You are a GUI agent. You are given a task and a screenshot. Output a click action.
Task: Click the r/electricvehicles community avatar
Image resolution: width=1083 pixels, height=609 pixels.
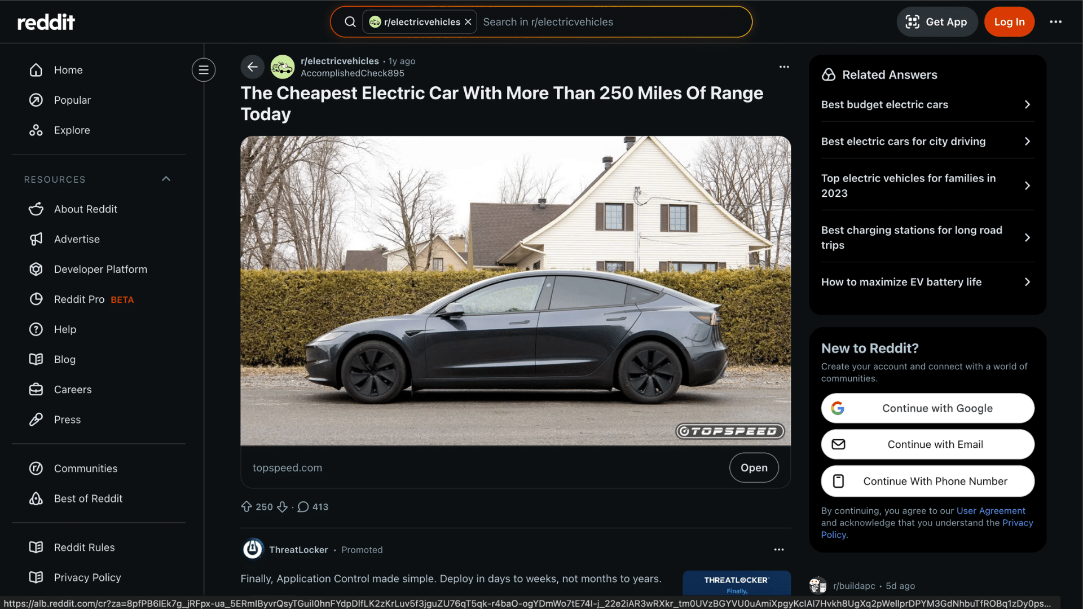click(283, 67)
